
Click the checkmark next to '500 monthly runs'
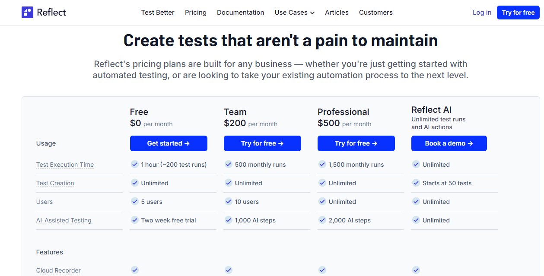(x=229, y=165)
